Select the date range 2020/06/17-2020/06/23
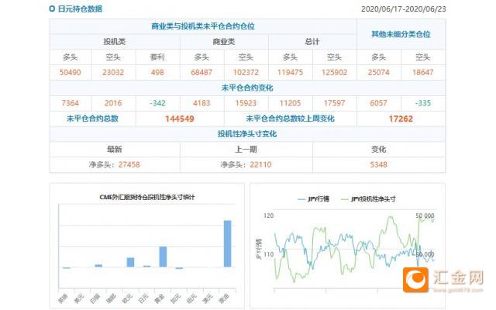The width and height of the screenshot is (496, 310). click(403, 9)
